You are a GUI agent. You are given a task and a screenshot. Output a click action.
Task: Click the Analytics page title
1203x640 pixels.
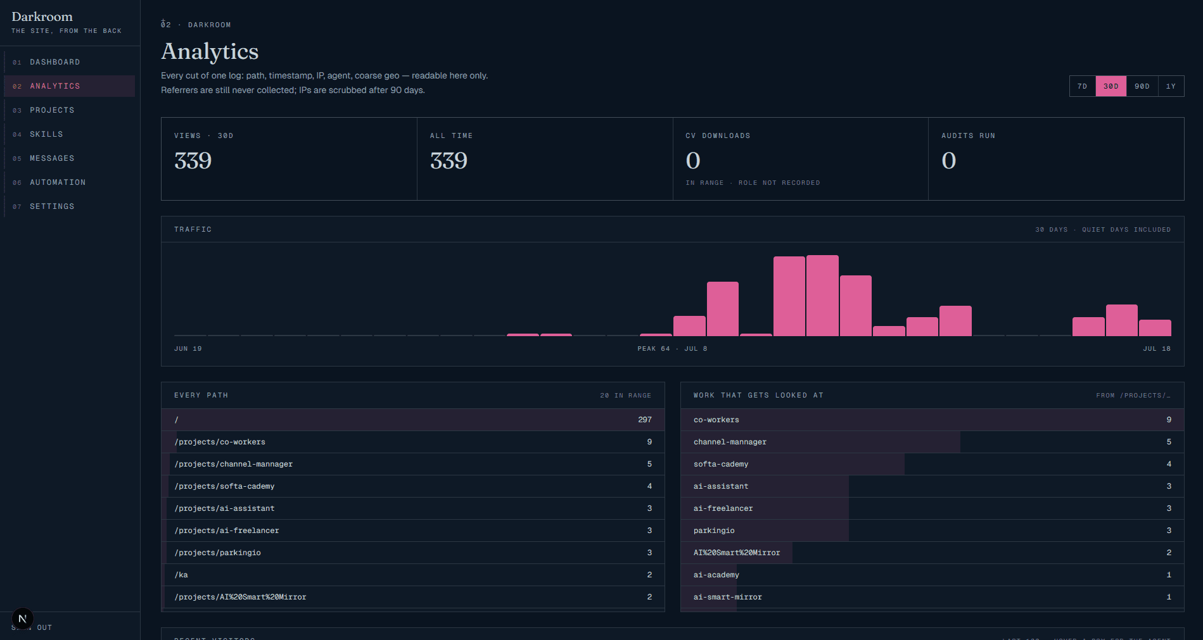[x=210, y=51]
